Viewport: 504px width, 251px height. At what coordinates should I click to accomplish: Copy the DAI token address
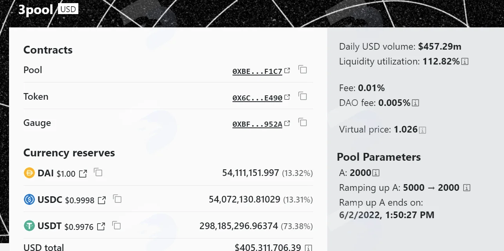[x=98, y=172]
